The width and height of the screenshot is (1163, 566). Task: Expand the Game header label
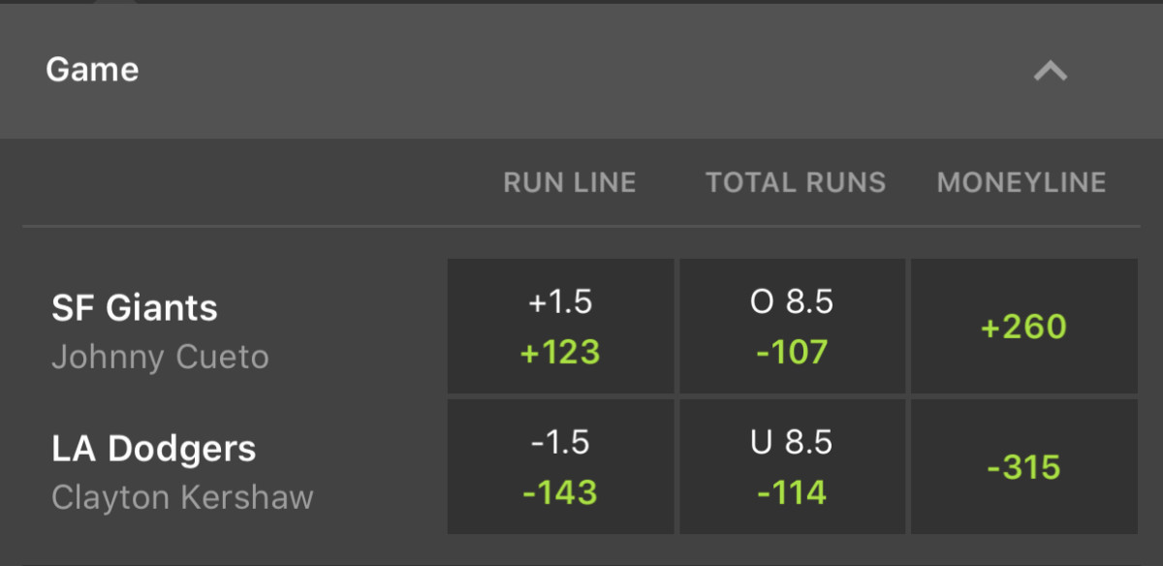coord(92,69)
